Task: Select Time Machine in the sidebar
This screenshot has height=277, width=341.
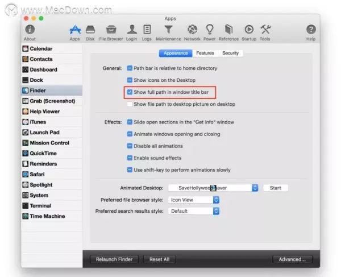Action: pos(52,216)
